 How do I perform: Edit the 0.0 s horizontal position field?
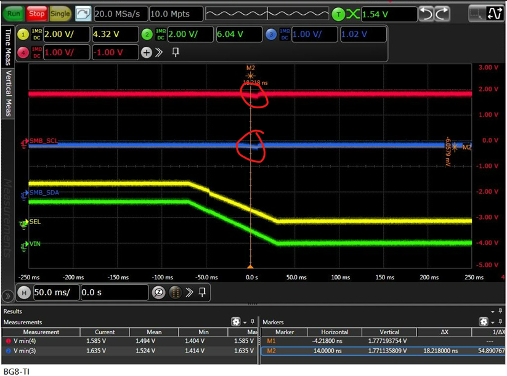point(115,293)
